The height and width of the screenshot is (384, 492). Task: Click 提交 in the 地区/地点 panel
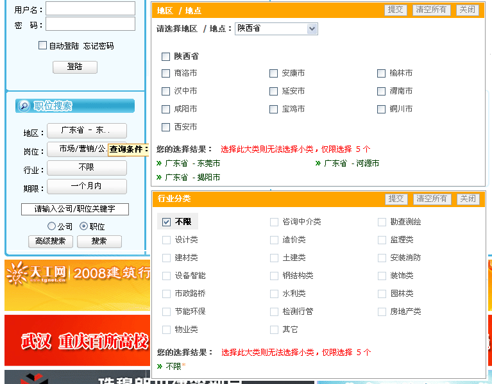click(395, 10)
